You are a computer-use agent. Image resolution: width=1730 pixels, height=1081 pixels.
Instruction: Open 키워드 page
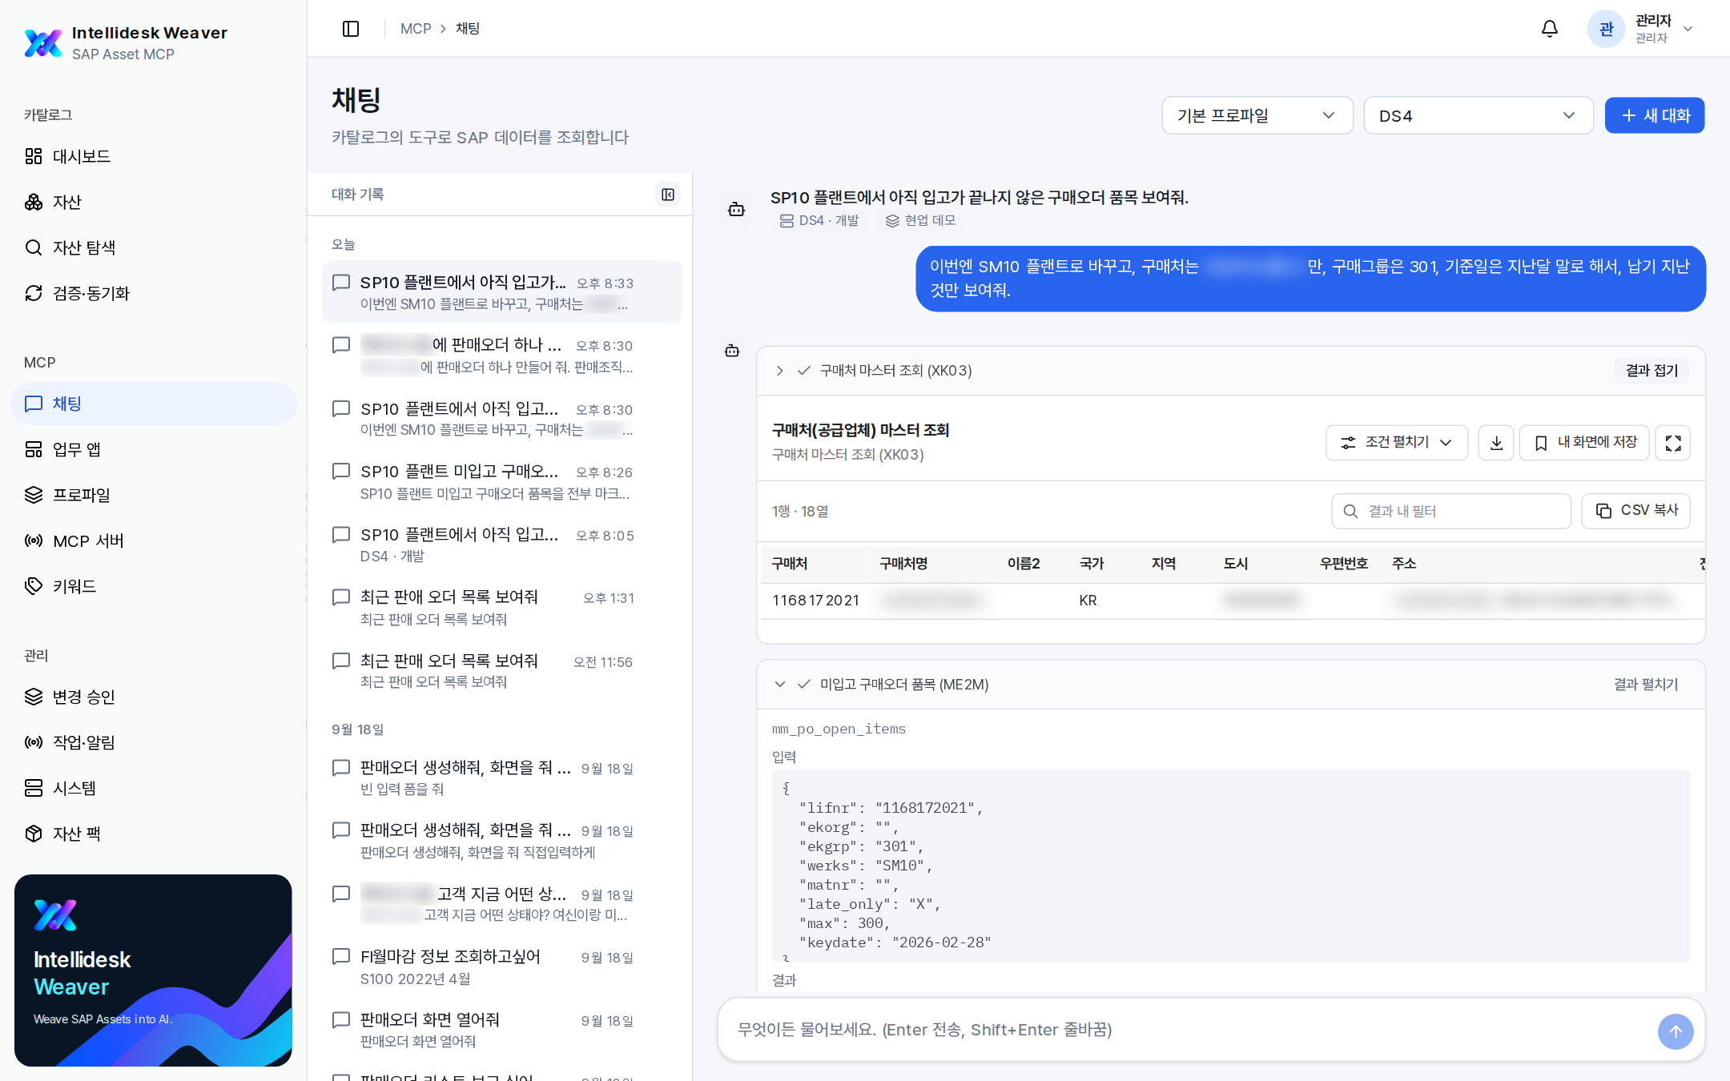click(x=153, y=586)
